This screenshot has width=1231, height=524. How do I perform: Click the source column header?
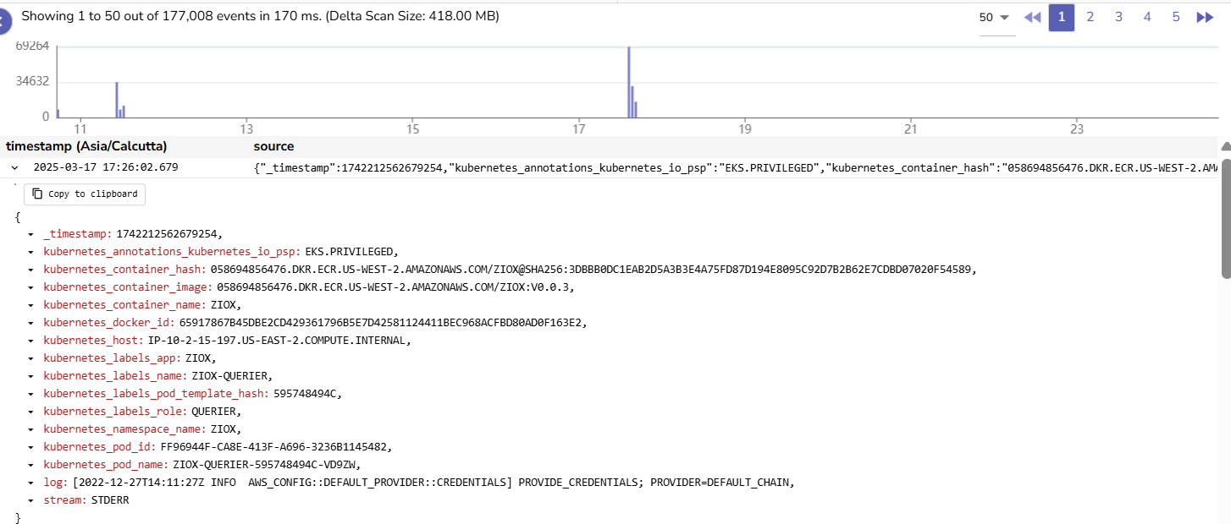pos(273,145)
